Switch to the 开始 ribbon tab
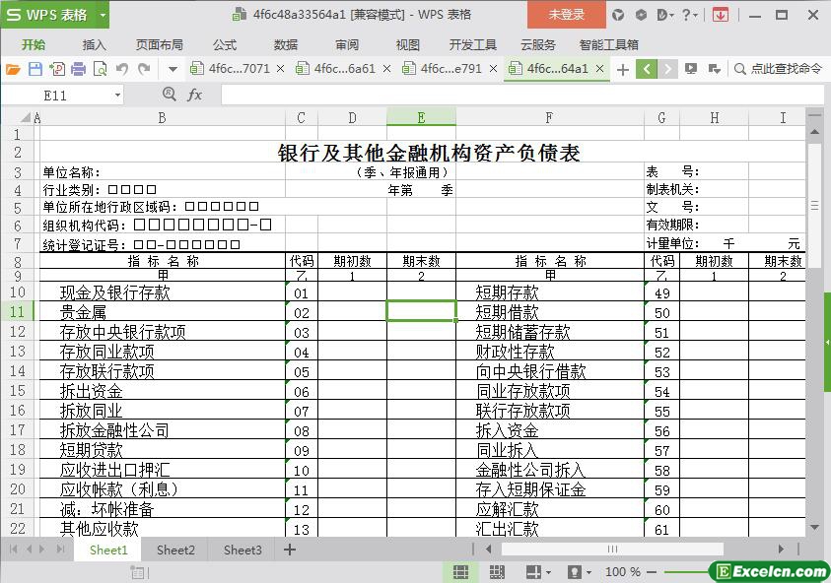Screen dimensions: 831x583 [x=34, y=45]
